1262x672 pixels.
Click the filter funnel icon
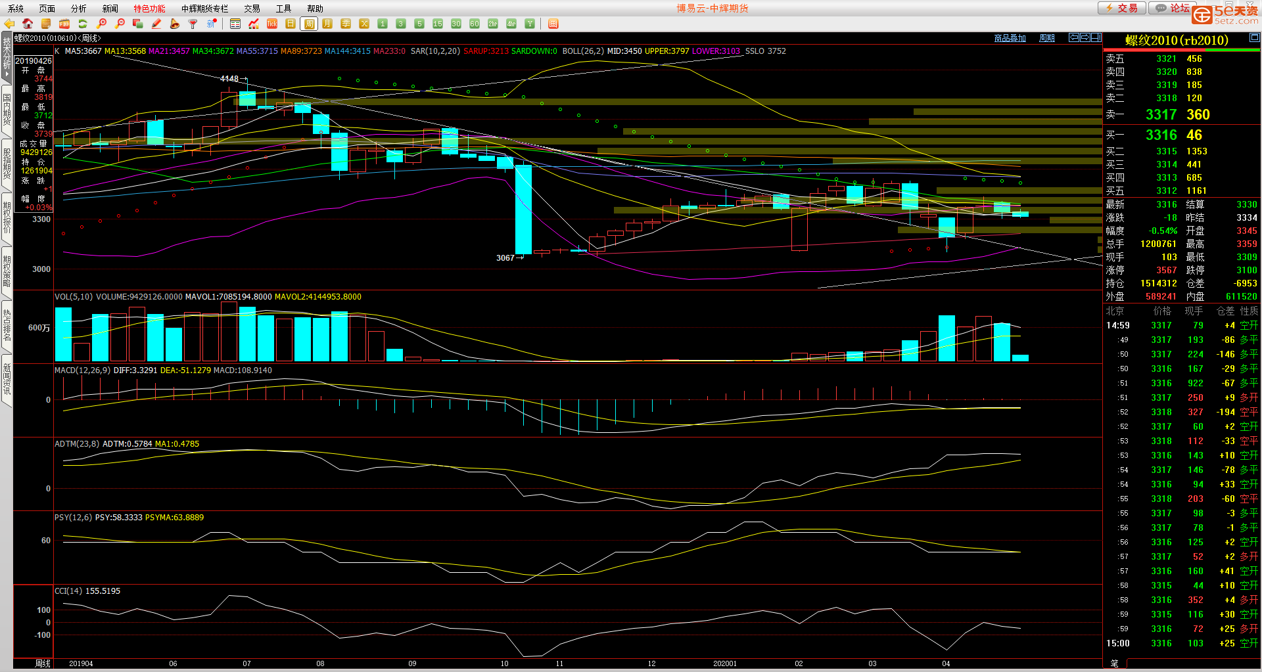193,24
